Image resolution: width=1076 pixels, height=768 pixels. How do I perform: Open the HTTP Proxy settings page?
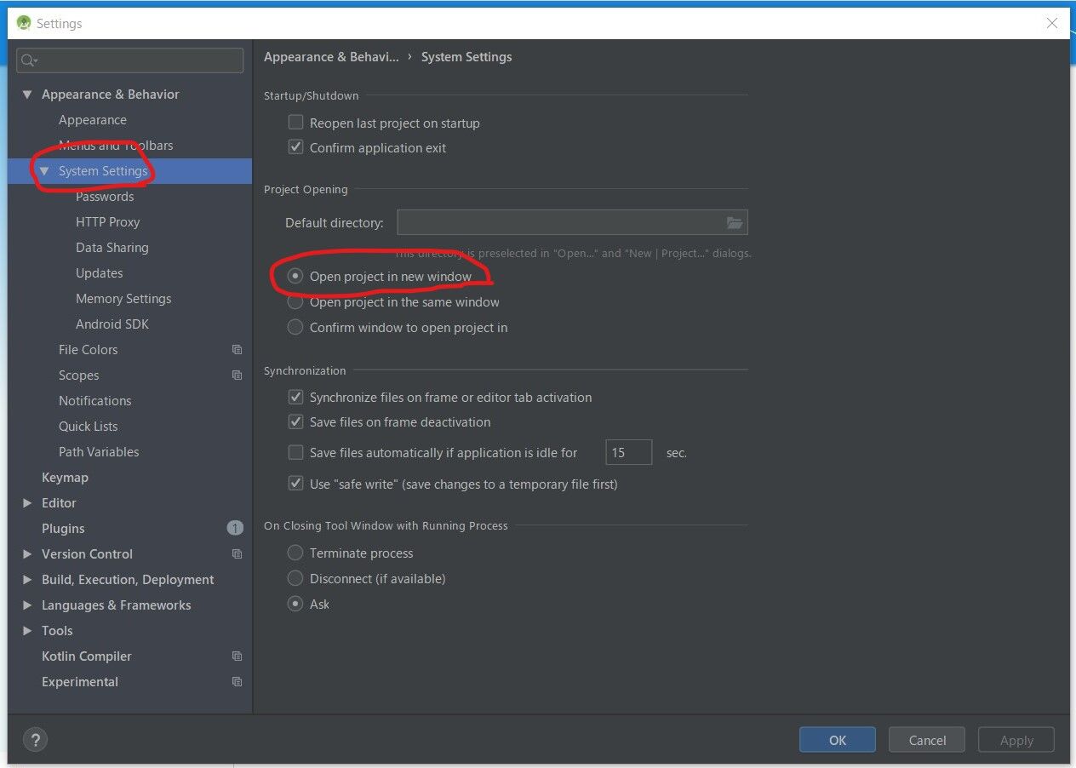point(107,221)
